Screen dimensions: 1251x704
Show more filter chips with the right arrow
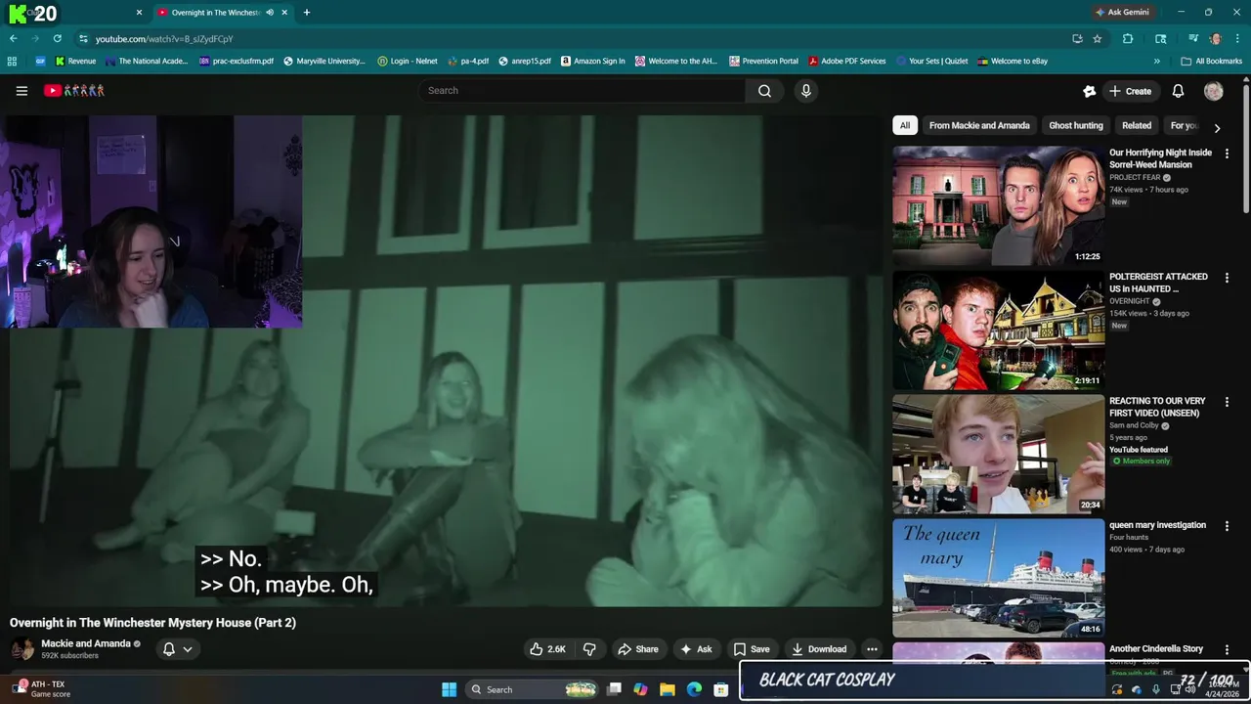(x=1217, y=127)
